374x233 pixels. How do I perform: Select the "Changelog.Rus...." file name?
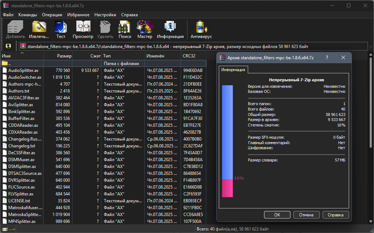[x=25, y=139]
